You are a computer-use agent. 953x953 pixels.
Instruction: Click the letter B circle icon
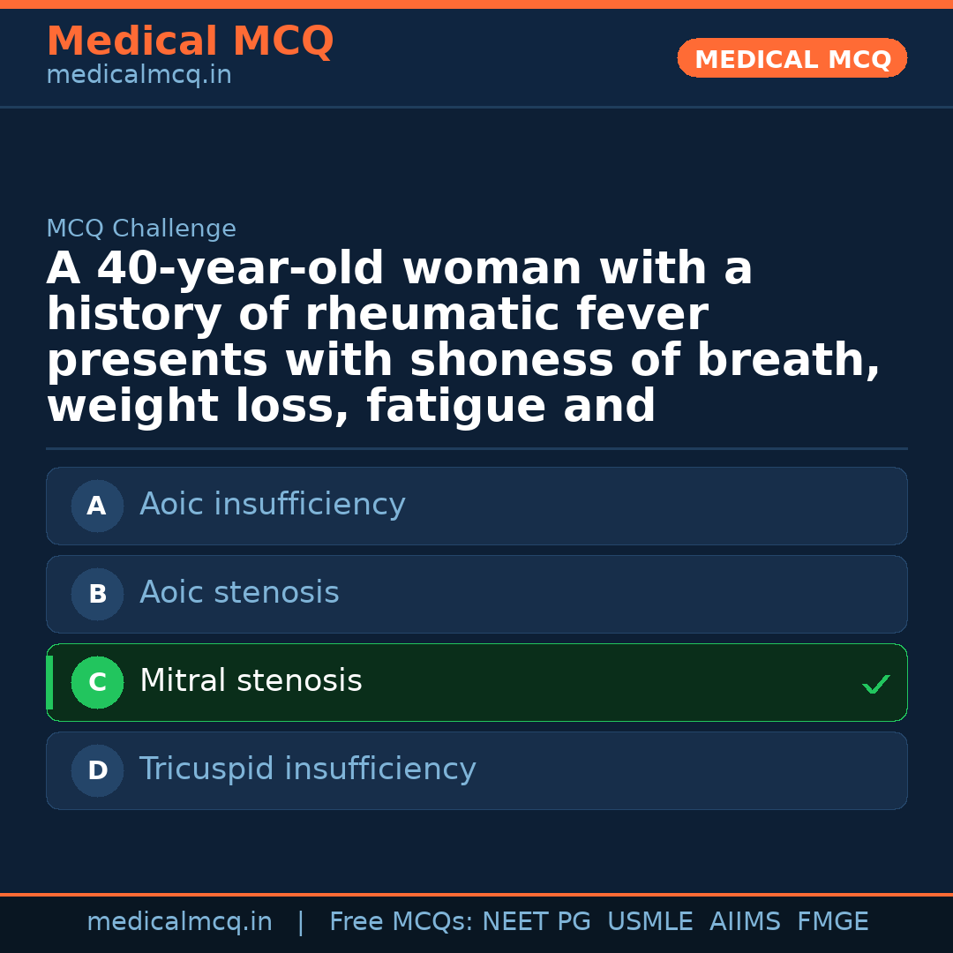pyautogui.click(x=97, y=594)
